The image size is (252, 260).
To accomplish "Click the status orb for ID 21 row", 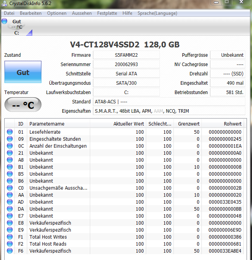I will [10, 153].
